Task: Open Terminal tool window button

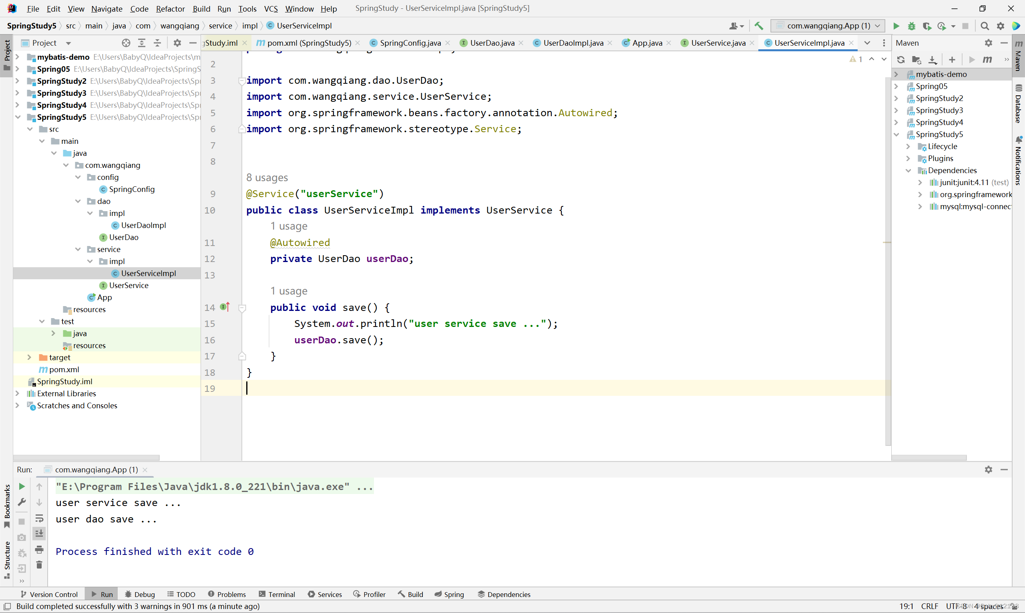Action: (277, 594)
